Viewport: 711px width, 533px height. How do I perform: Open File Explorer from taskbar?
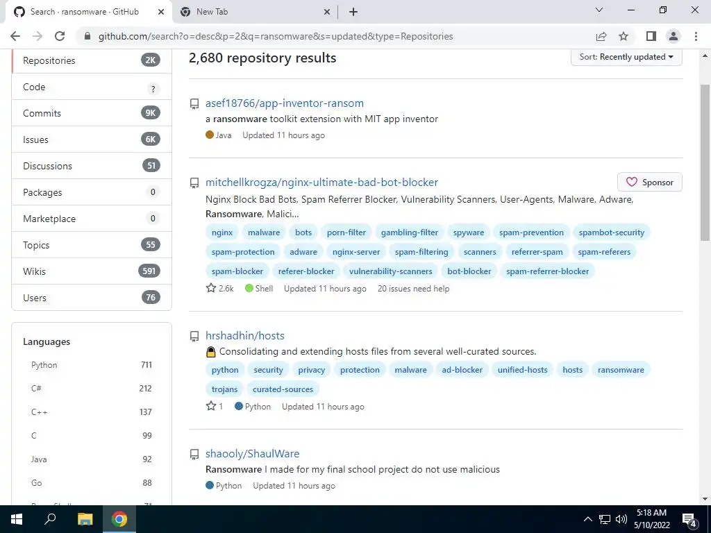[85, 519]
